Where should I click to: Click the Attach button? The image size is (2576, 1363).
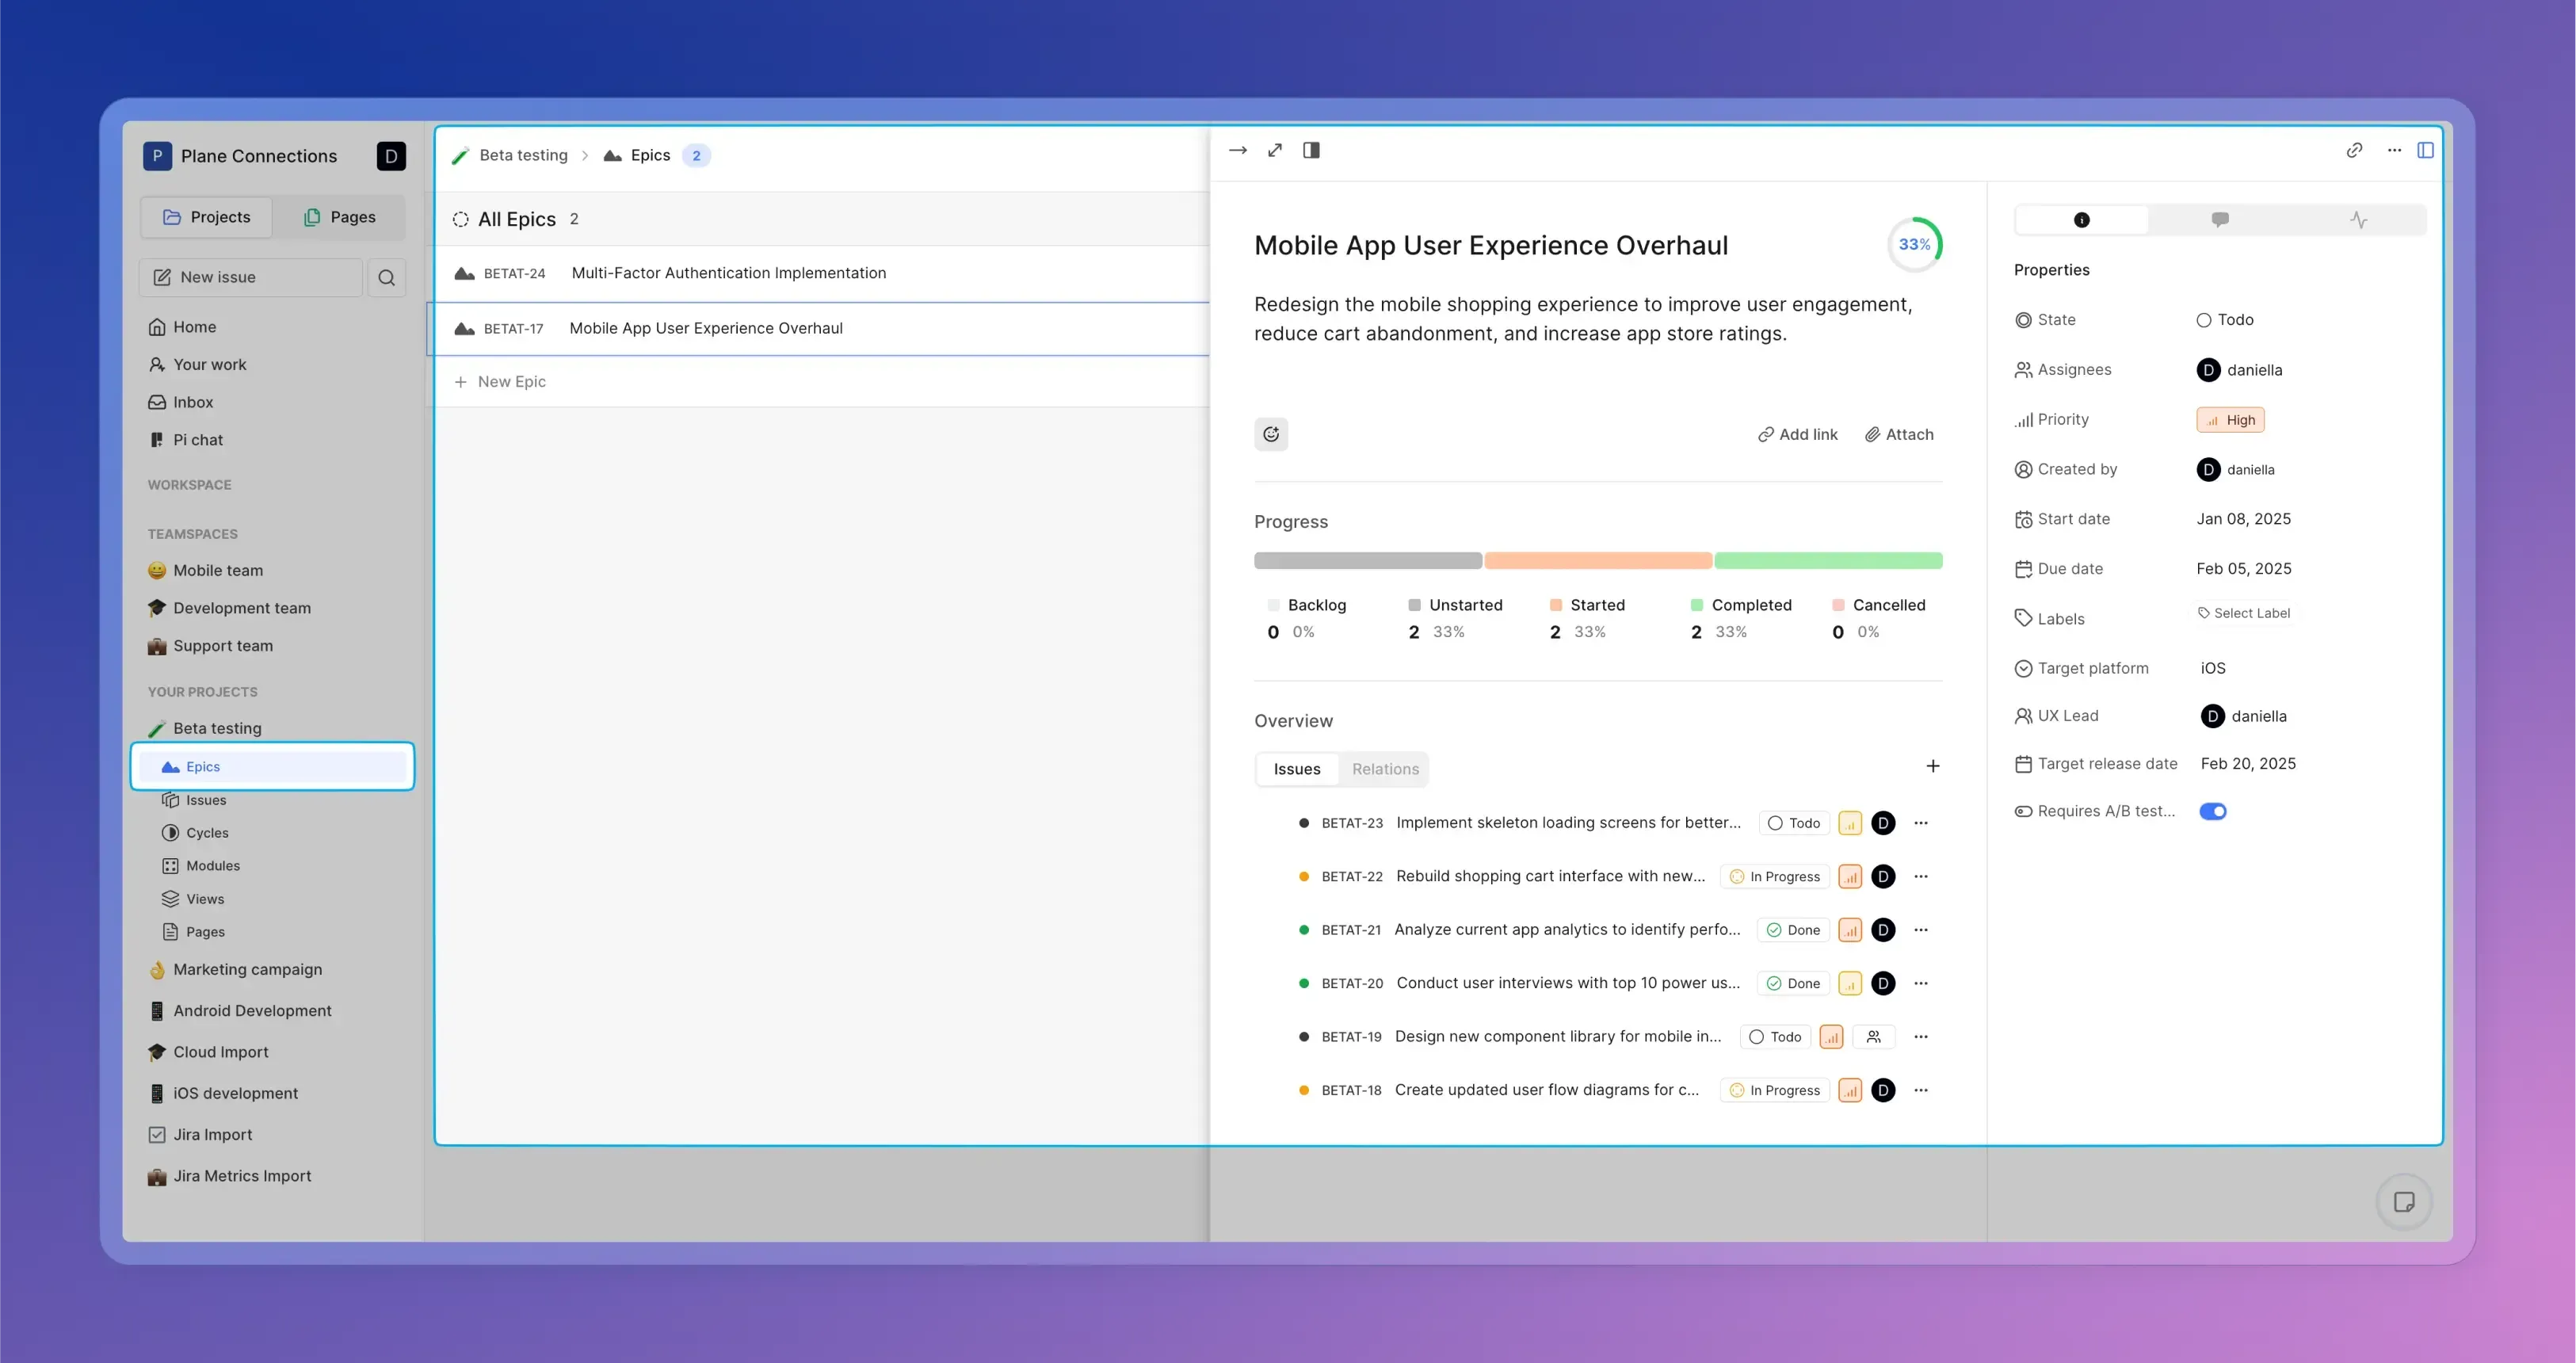[x=1899, y=434]
